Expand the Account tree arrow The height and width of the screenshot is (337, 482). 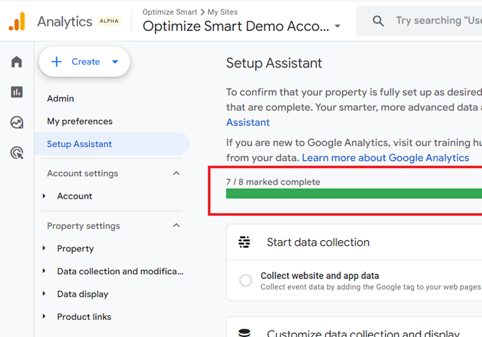44,196
